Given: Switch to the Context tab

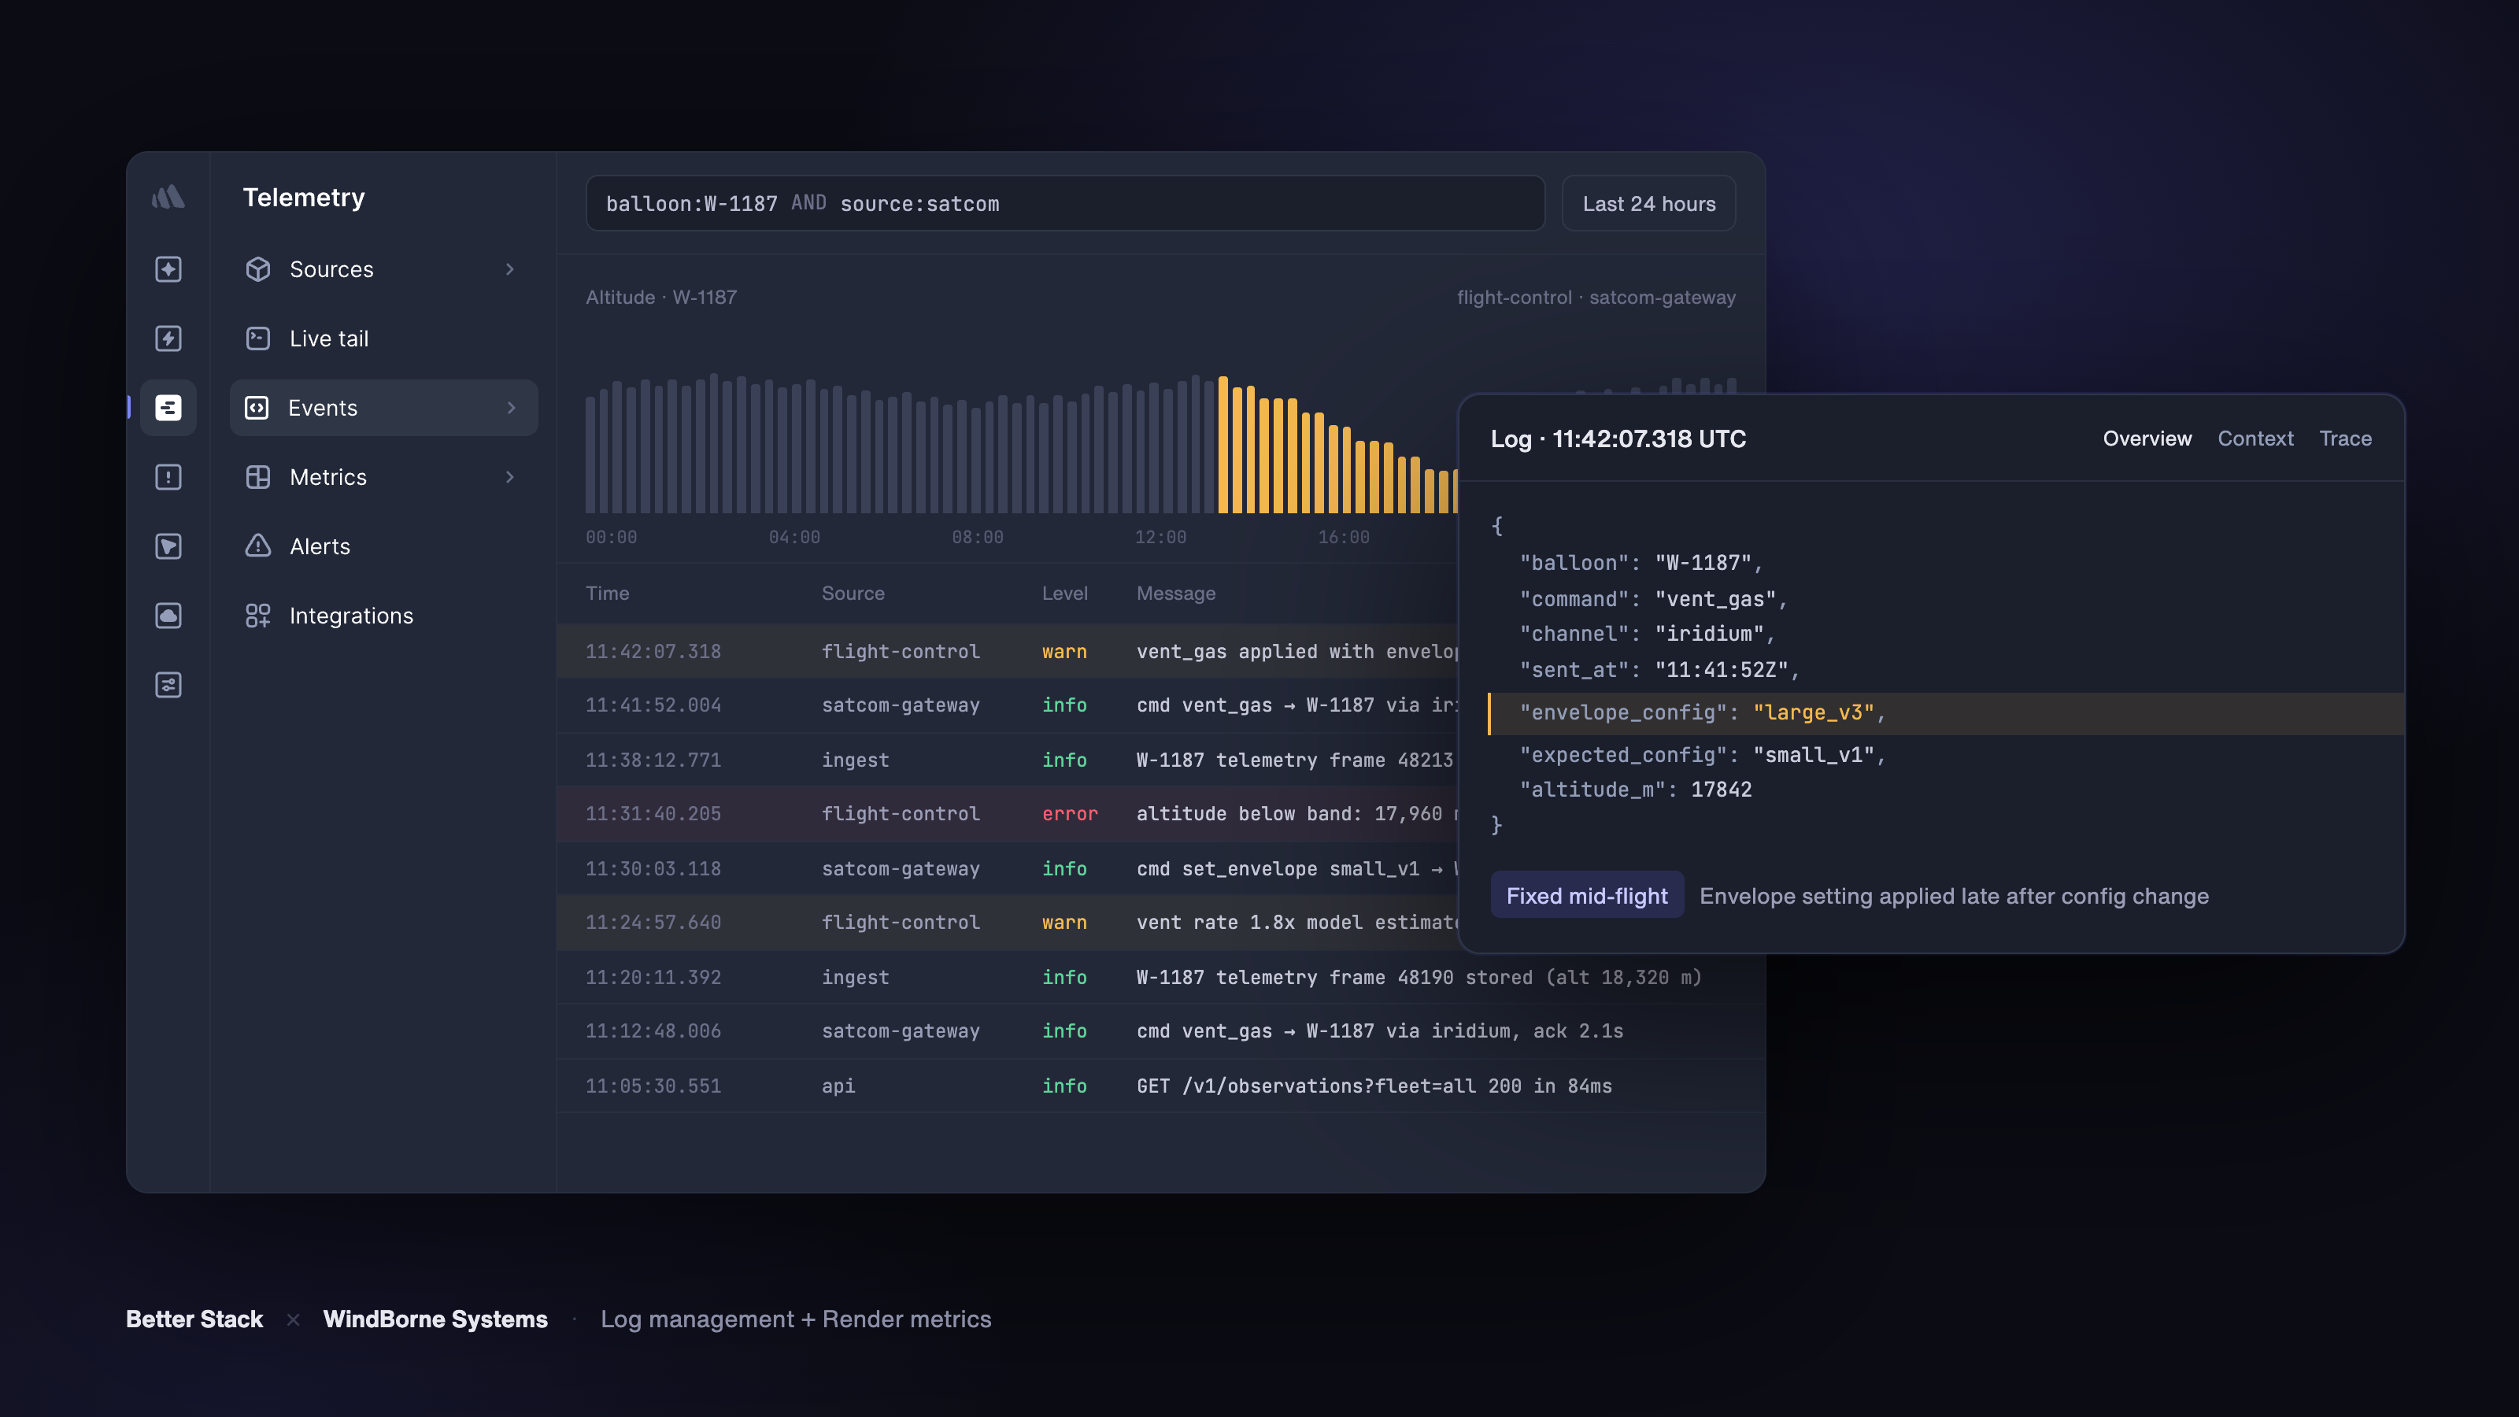Looking at the screenshot, I should pyautogui.click(x=2255, y=439).
